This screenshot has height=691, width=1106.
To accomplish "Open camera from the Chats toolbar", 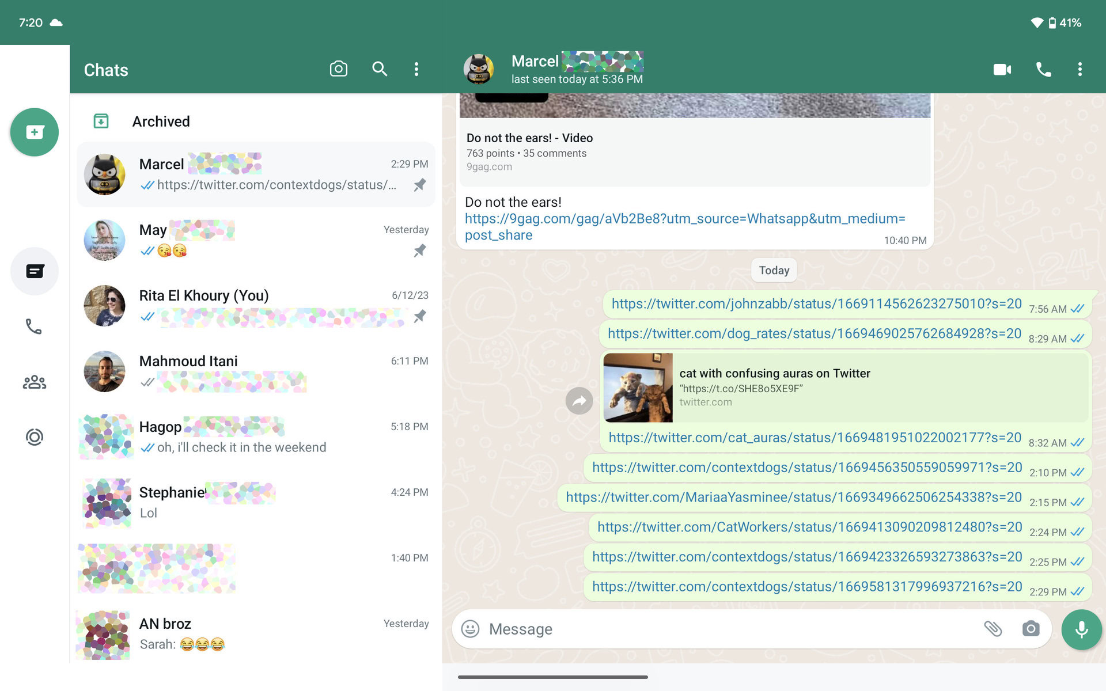I will (x=339, y=69).
